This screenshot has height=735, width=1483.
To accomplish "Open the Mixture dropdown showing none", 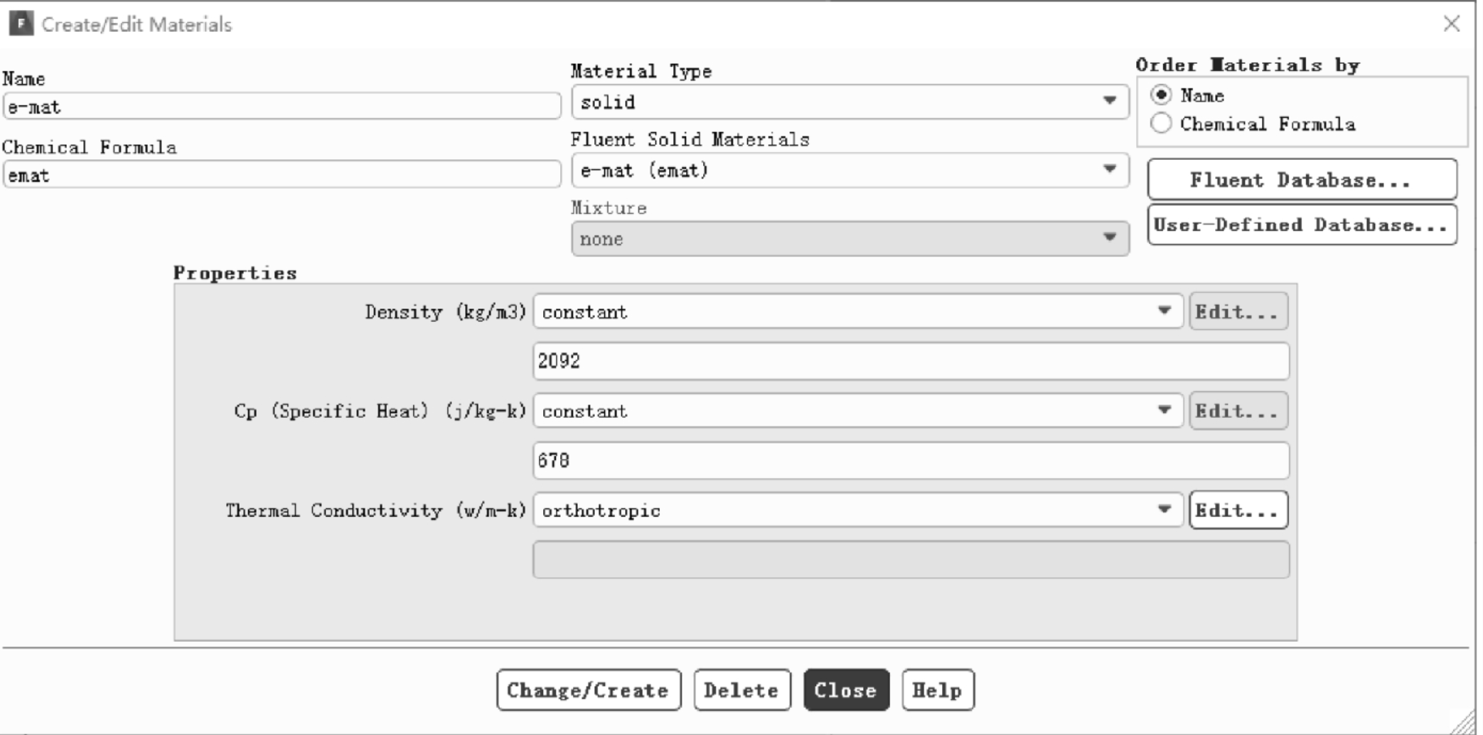I will (x=850, y=238).
